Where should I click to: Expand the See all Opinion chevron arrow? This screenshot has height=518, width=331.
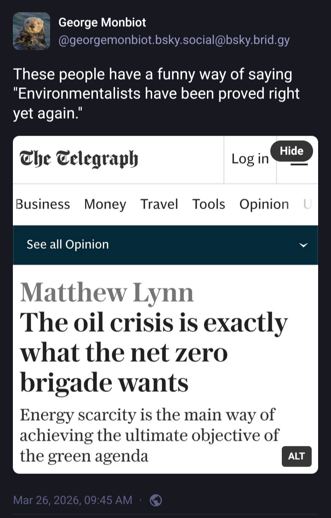click(x=303, y=245)
